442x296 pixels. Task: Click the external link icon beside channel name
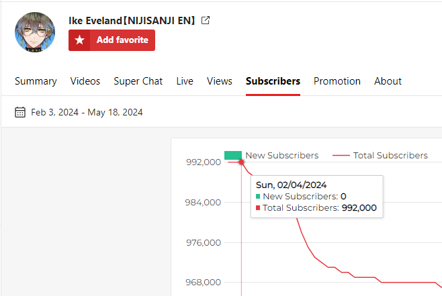pos(206,20)
